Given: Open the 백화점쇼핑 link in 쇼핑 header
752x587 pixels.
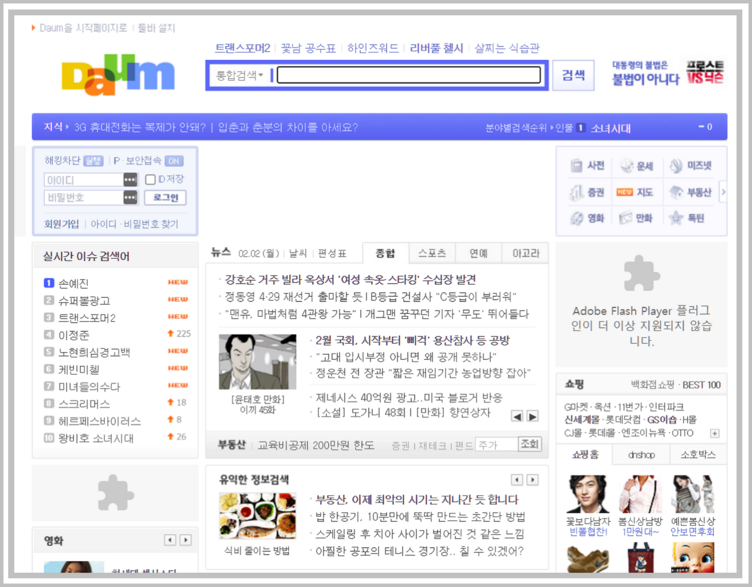Looking at the screenshot, I should coord(653,385).
